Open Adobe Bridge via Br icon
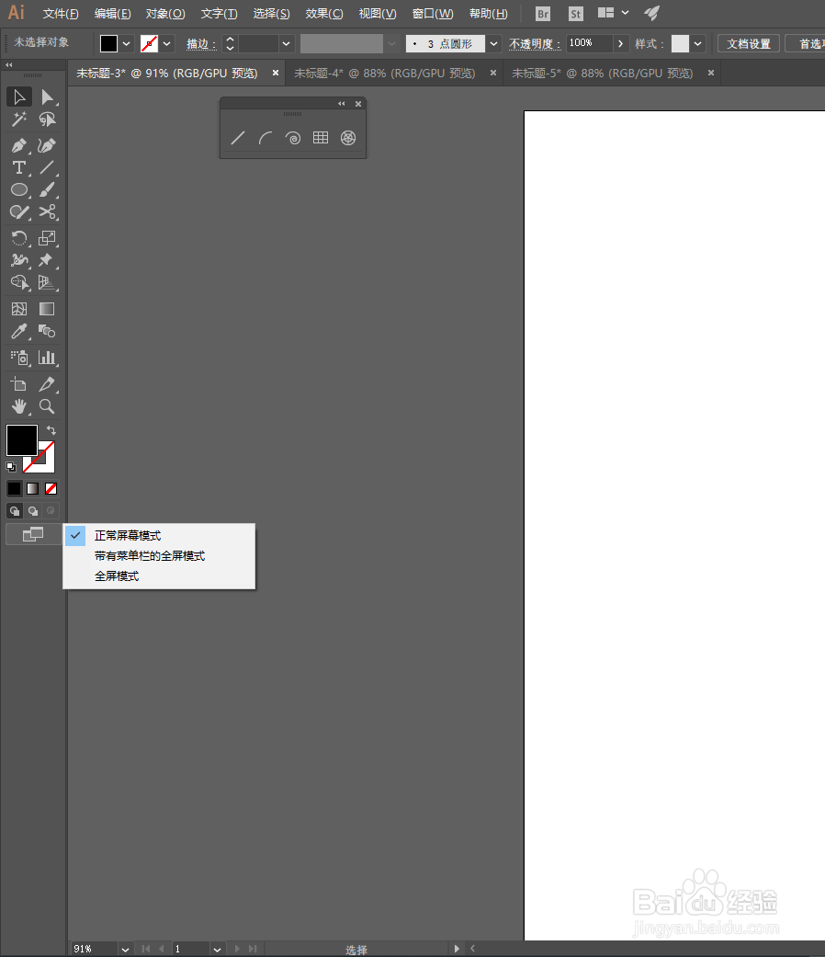Screen dimensions: 825x957 (543, 14)
